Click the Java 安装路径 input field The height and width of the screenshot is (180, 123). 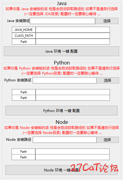(x=62, y=21)
